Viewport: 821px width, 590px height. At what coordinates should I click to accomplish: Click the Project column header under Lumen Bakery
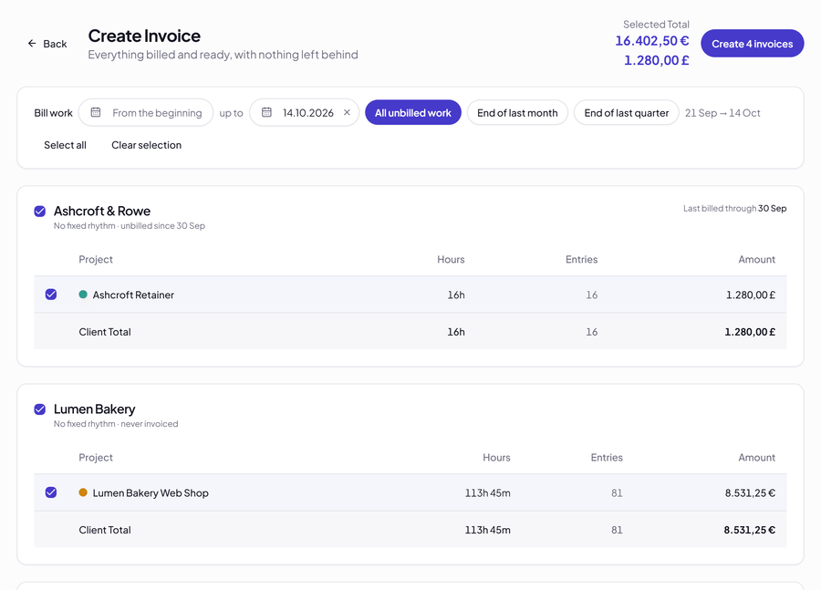(x=96, y=457)
